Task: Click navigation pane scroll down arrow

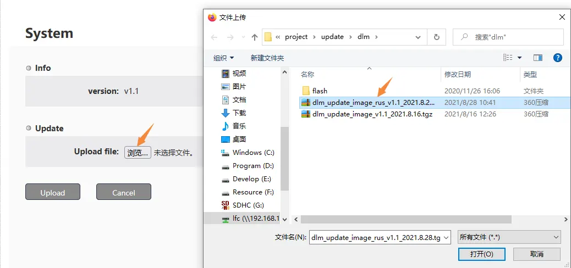Action: click(x=285, y=219)
